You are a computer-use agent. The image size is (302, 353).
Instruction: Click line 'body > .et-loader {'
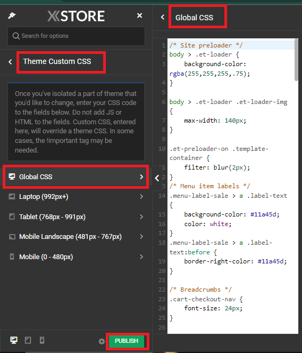pos(204,54)
